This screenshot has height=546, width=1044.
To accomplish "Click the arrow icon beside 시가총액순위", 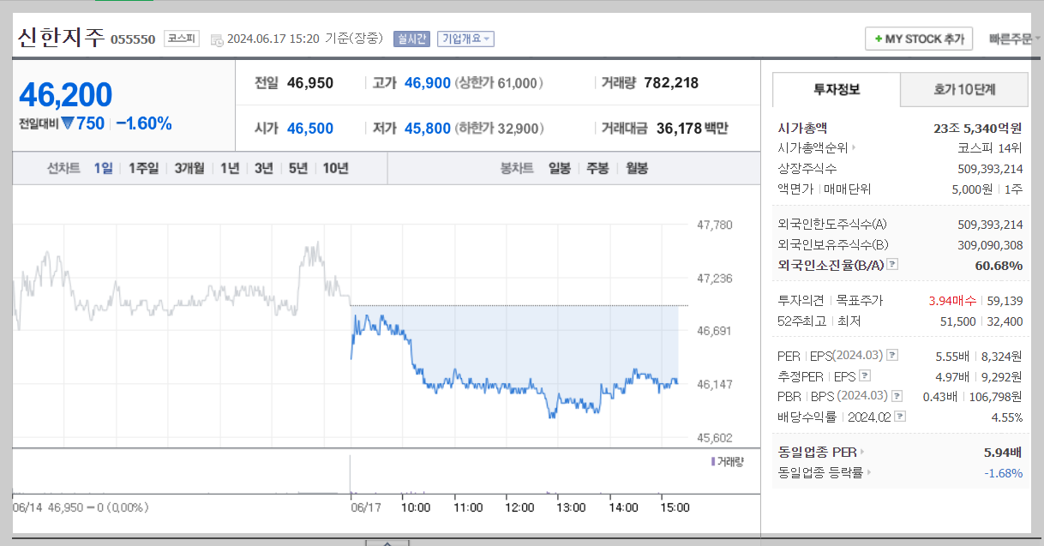I will point(854,147).
